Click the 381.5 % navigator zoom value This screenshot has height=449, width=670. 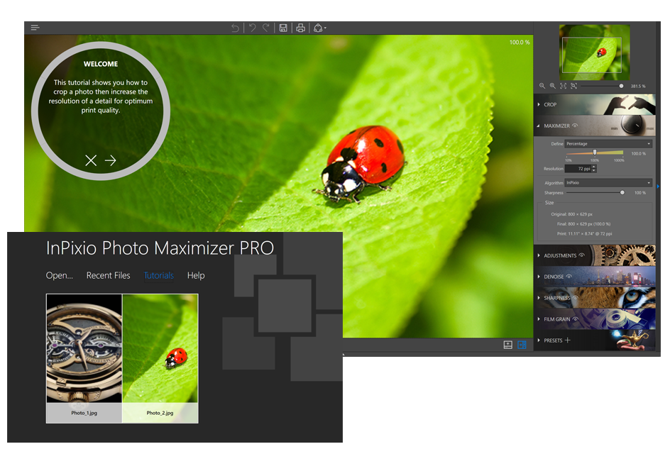638,86
